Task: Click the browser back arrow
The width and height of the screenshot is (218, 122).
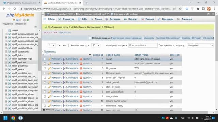Action: pyautogui.click(x=4, y=9)
